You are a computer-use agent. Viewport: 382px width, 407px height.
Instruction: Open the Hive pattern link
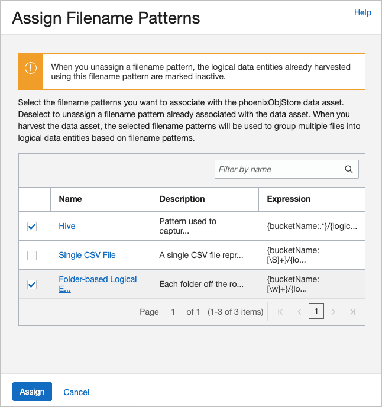pyautogui.click(x=67, y=227)
